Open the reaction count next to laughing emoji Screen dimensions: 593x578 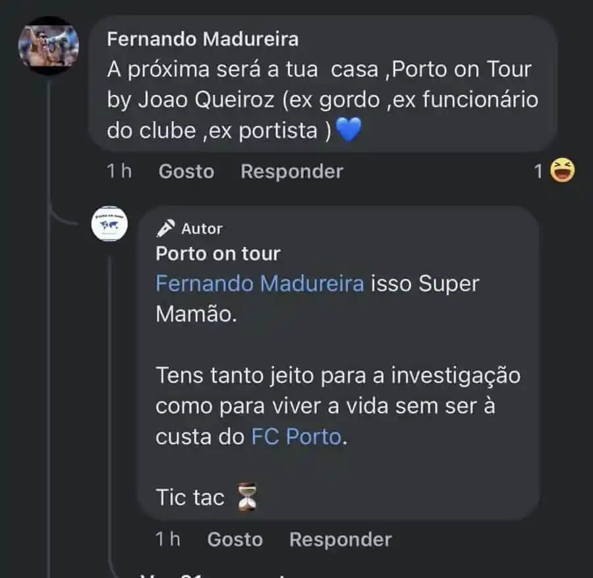click(538, 171)
